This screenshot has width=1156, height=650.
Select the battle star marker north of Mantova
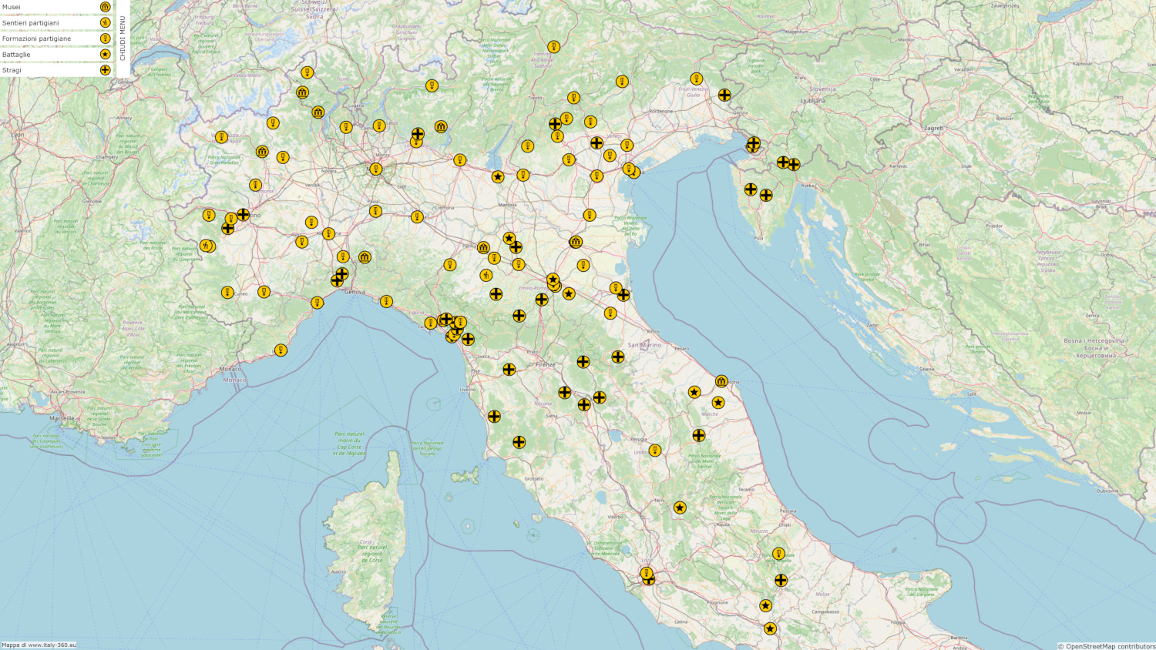(498, 176)
